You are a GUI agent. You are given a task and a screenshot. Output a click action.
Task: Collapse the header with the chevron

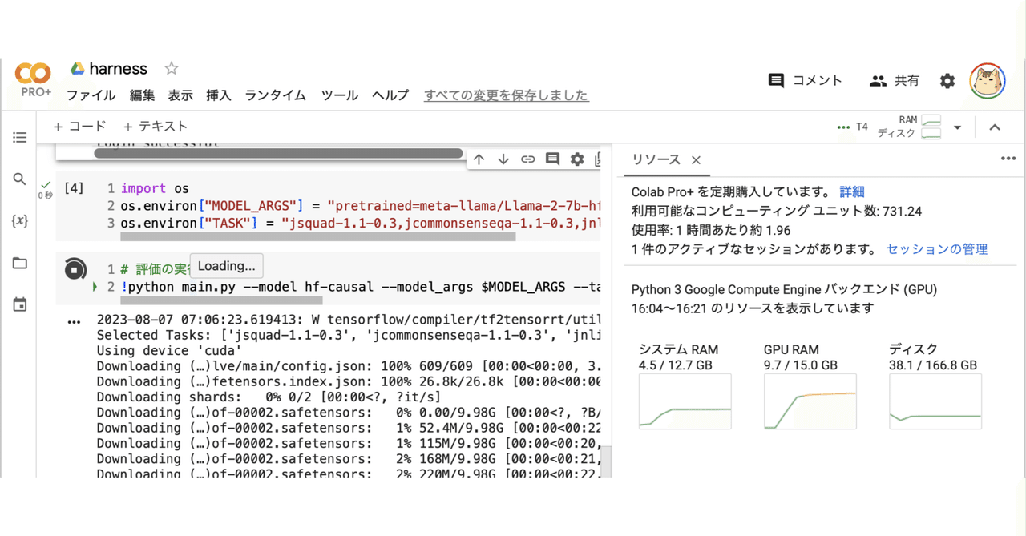(994, 127)
